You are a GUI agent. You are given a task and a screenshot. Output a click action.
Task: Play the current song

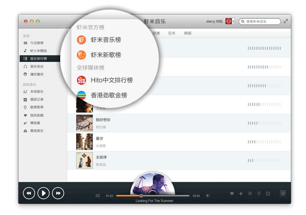(43, 193)
